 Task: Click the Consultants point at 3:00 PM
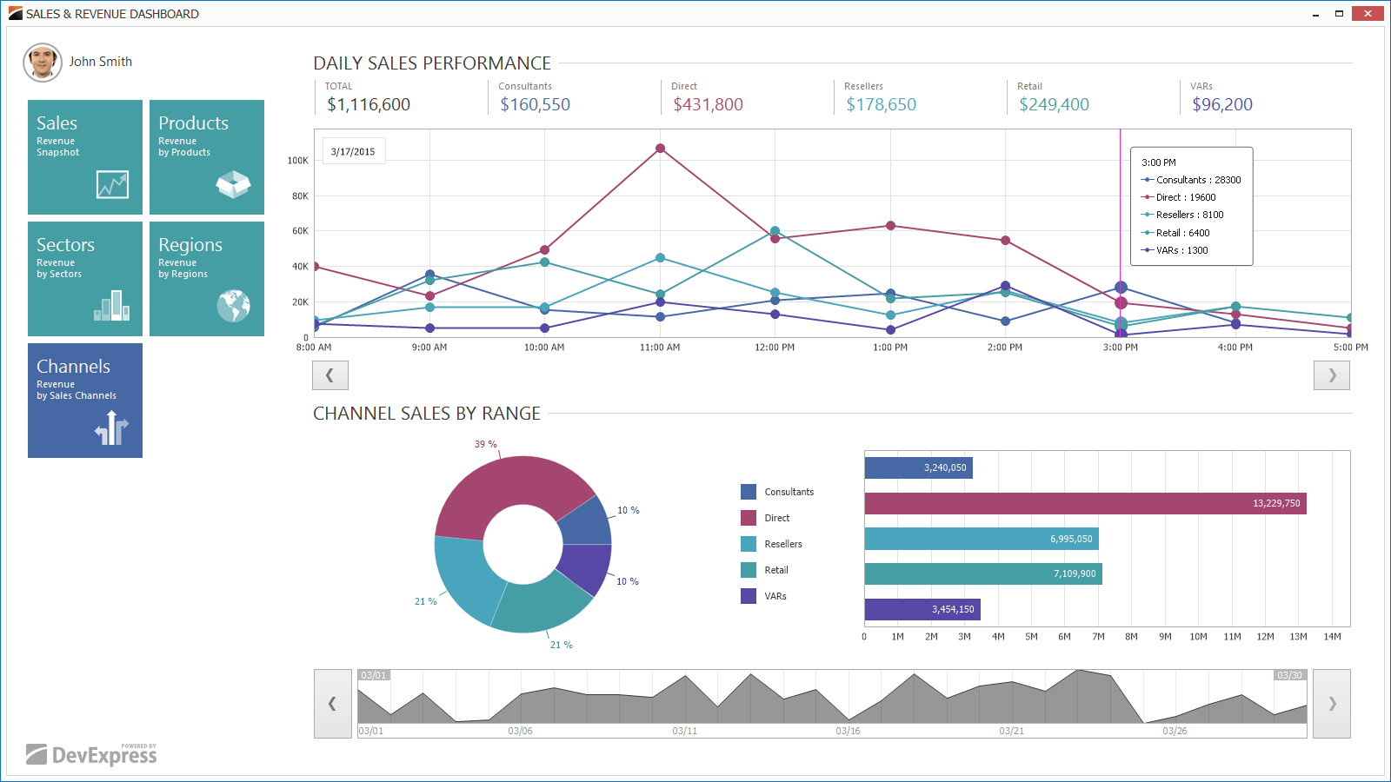[1121, 288]
